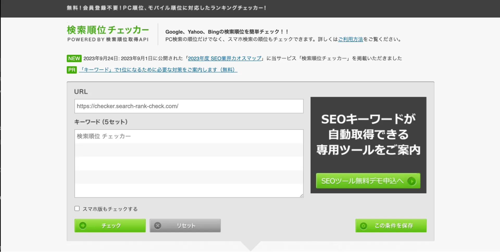This screenshot has width=500, height=252.
Task: Click the リセット button
Action: pos(185,226)
